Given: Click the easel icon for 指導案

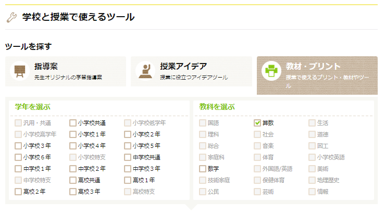Looking at the screenshot, I should click(x=20, y=71).
